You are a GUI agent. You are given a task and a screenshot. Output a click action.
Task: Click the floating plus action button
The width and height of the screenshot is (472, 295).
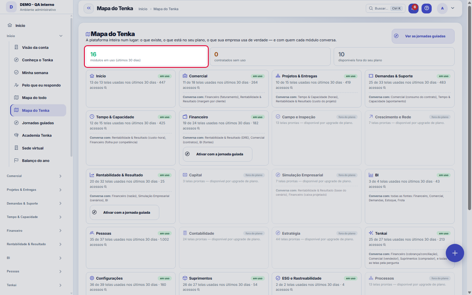coord(455,253)
